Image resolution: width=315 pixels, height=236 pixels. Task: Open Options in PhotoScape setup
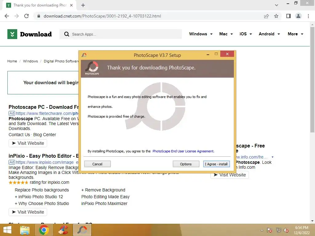coord(186,164)
